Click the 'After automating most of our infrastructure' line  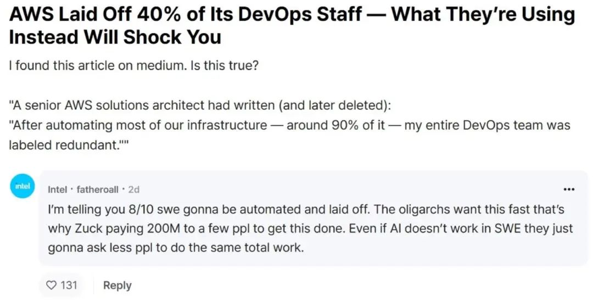click(x=289, y=125)
